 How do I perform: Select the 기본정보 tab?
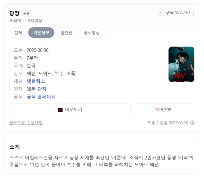point(41,33)
